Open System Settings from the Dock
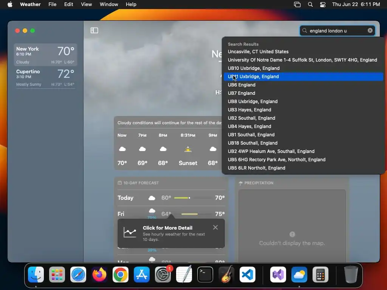Screen dimensions: 387x290 click(x=163, y=275)
